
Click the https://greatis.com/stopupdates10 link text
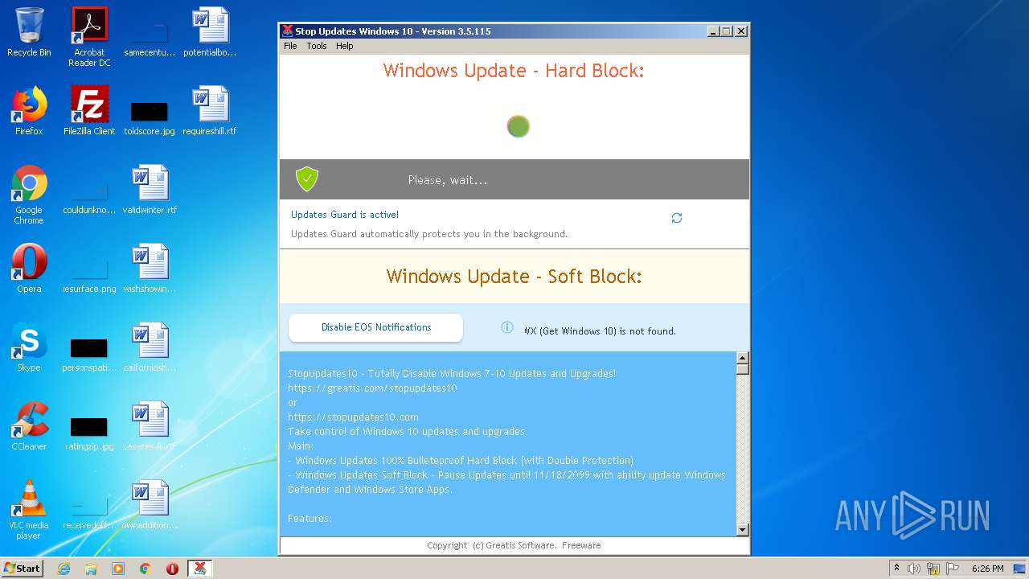(372, 388)
